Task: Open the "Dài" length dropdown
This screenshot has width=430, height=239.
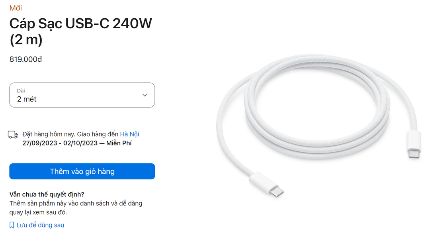Action: 82,95
